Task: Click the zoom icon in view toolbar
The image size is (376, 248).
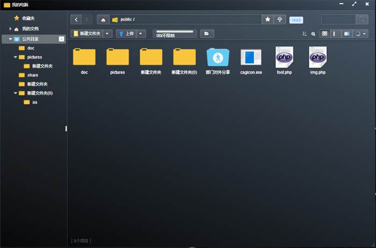Action: click(313, 33)
